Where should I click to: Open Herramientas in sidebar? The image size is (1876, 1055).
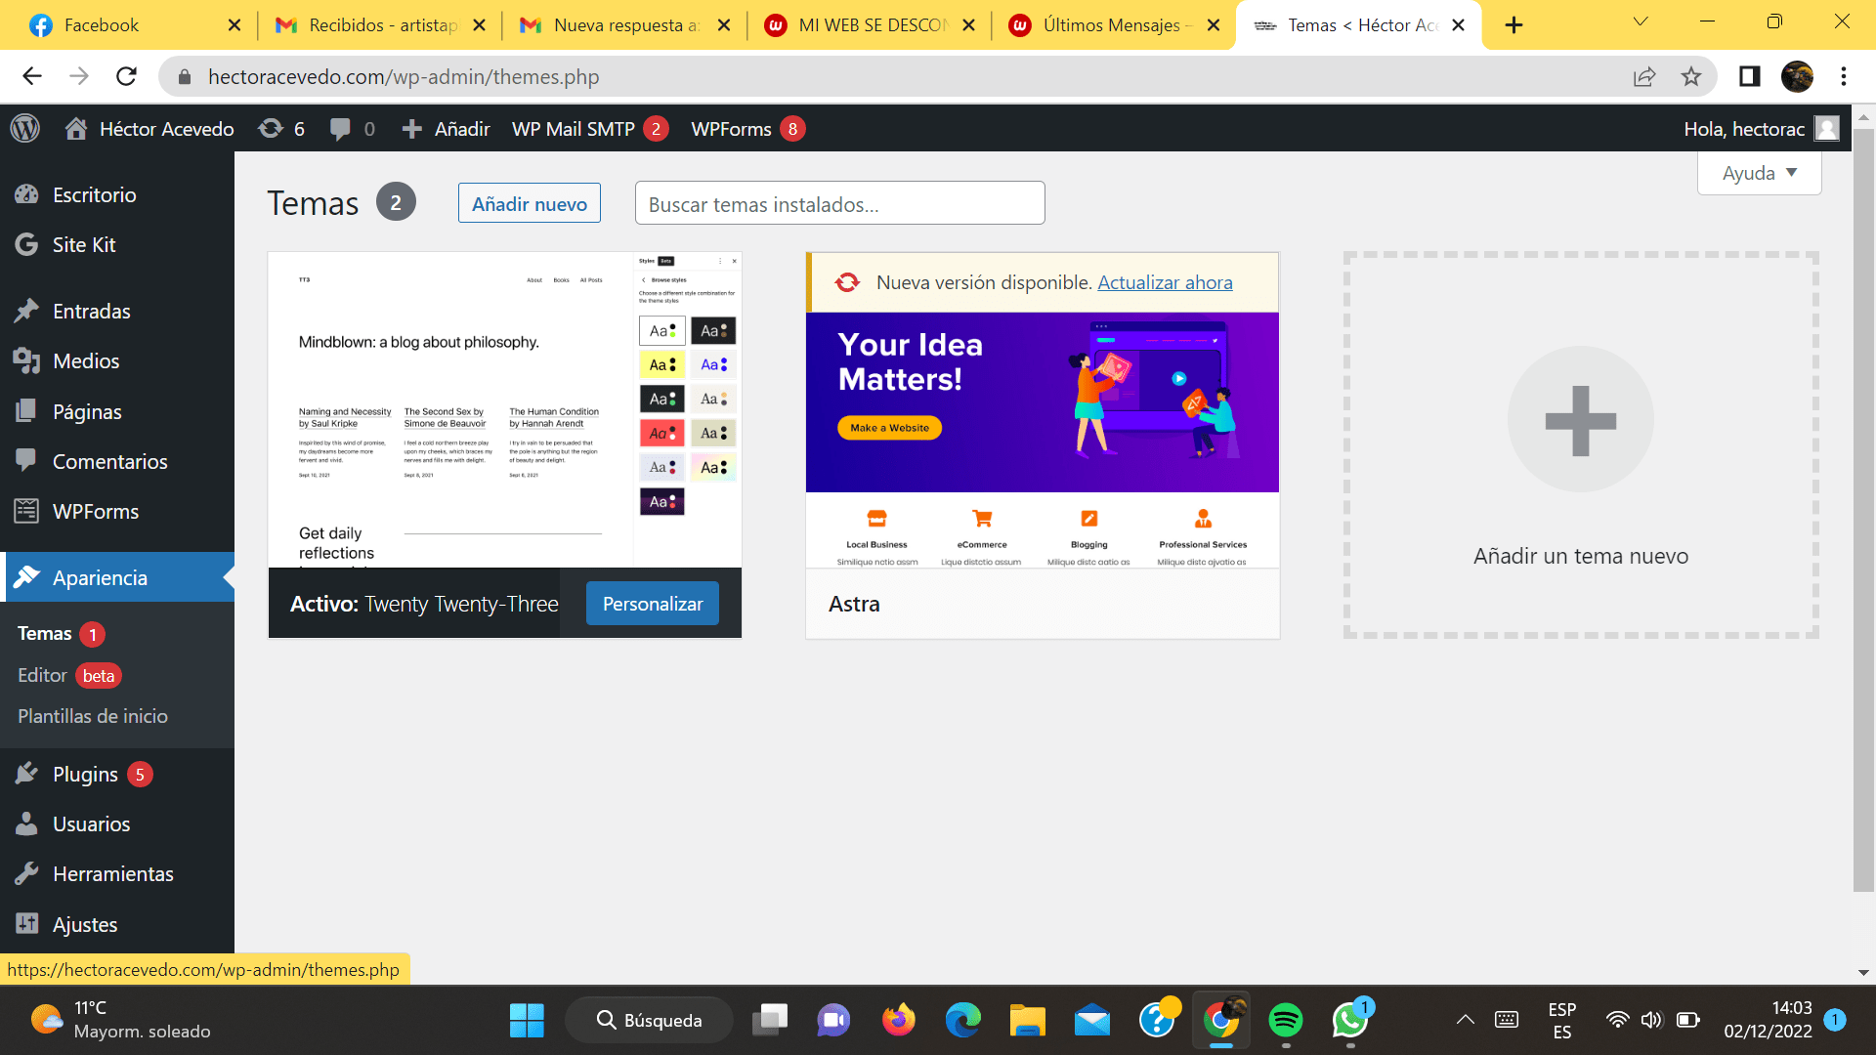click(117, 873)
